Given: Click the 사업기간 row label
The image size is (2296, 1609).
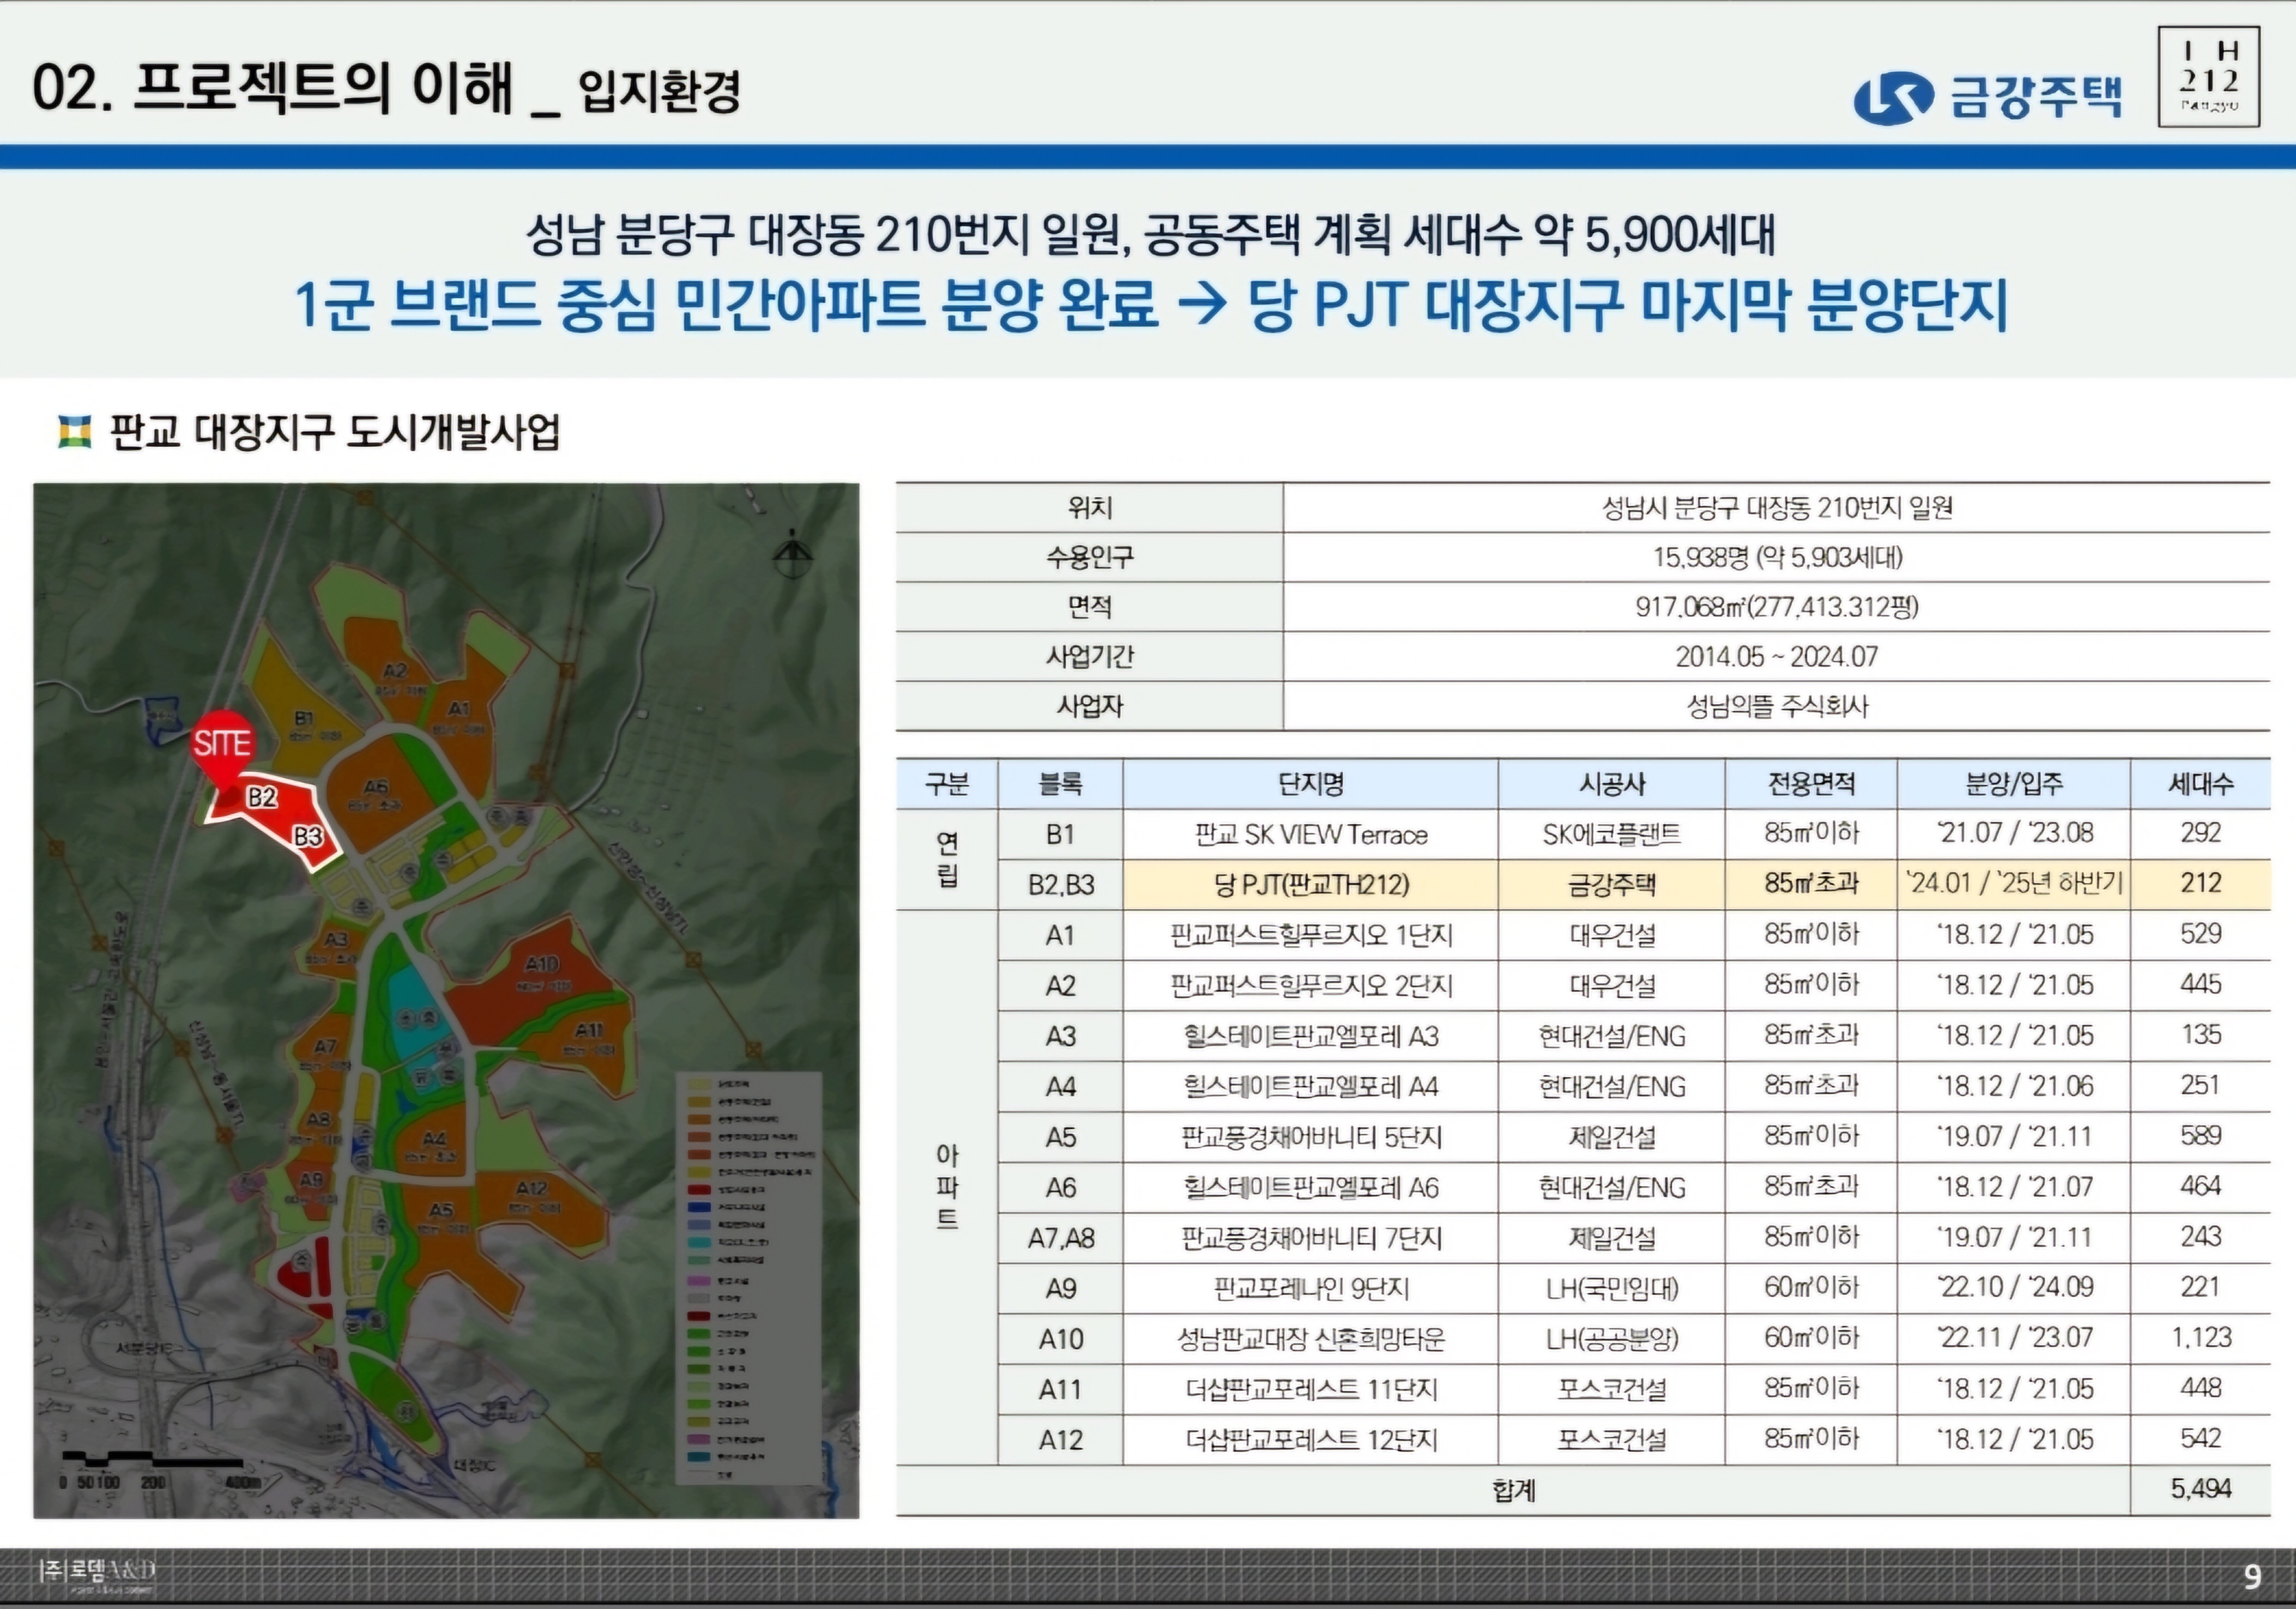Looking at the screenshot, I should [x=1090, y=656].
